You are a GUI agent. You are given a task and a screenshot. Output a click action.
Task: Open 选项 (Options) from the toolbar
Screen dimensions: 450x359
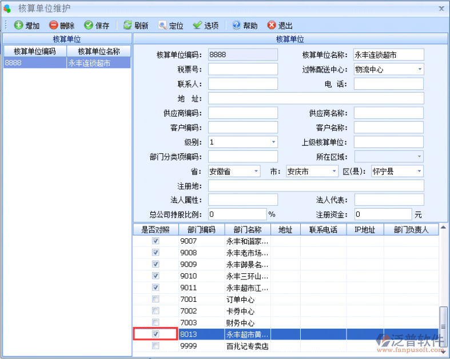tap(197, 25)
